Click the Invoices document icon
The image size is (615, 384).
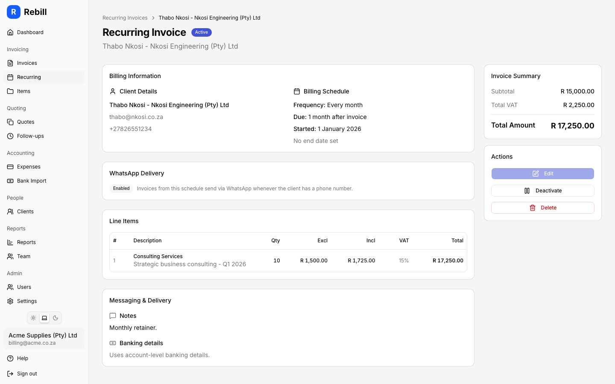10,63
